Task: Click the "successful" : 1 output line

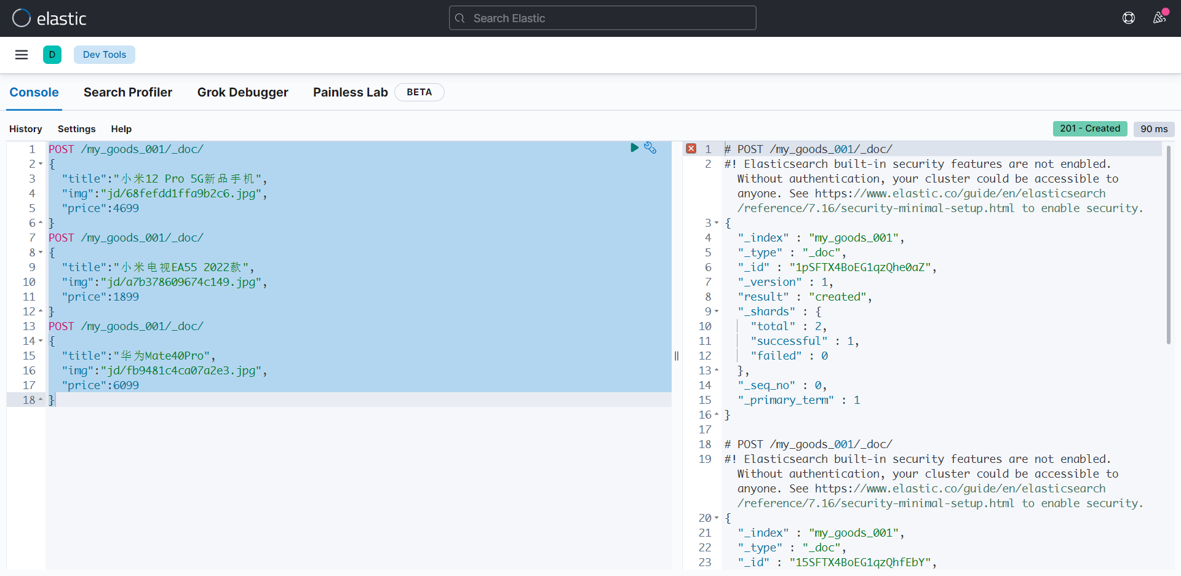Action: pyautogui.click(x=805, y=341)
